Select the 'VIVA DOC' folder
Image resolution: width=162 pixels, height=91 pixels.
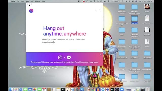click(x=147, y=78)
